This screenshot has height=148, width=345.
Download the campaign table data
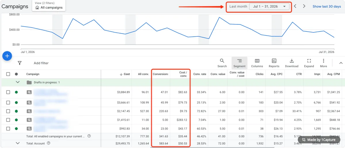coord(292,63)
